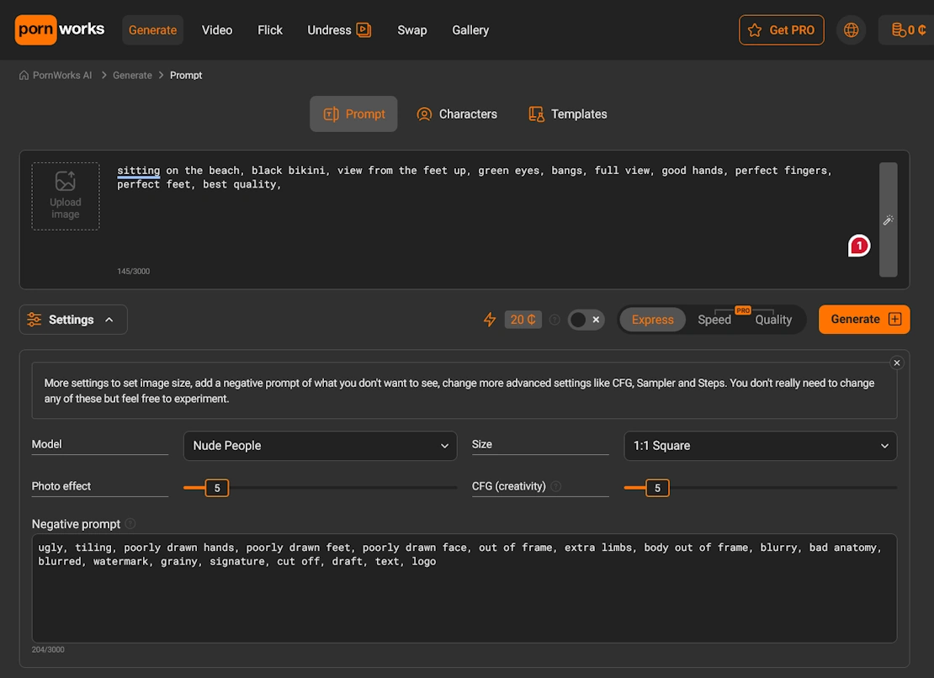Click the CFG creativity help icon
934x678 pixels.
tap(556, 486)
